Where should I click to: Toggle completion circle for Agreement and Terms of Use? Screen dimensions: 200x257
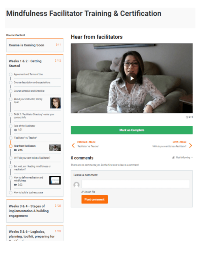coord(11,75)
